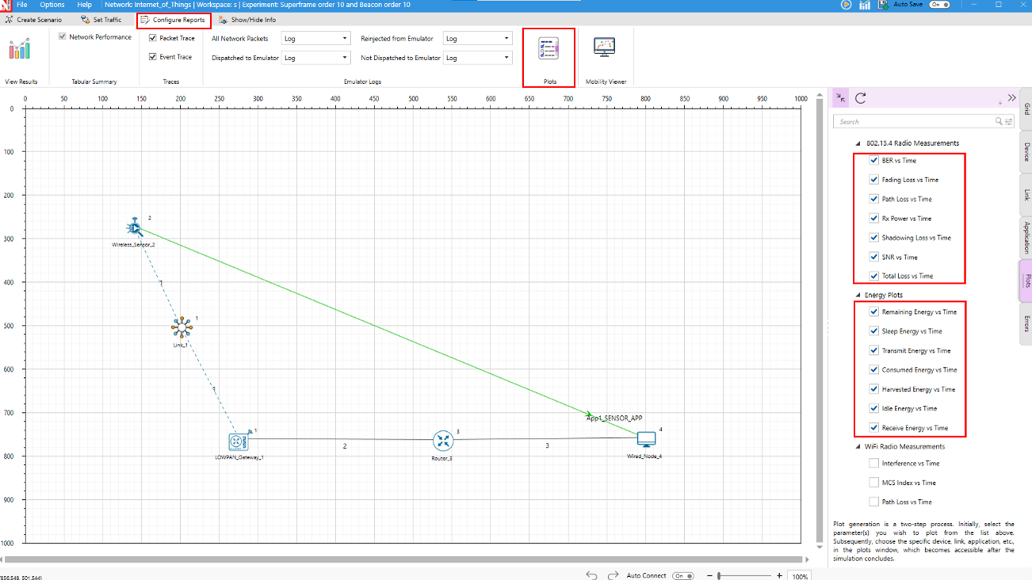Image resolution: width=1032 pixels, height=580 pixels.
Task: Open All Network Packets dropdown
Action: pos(315,38)
